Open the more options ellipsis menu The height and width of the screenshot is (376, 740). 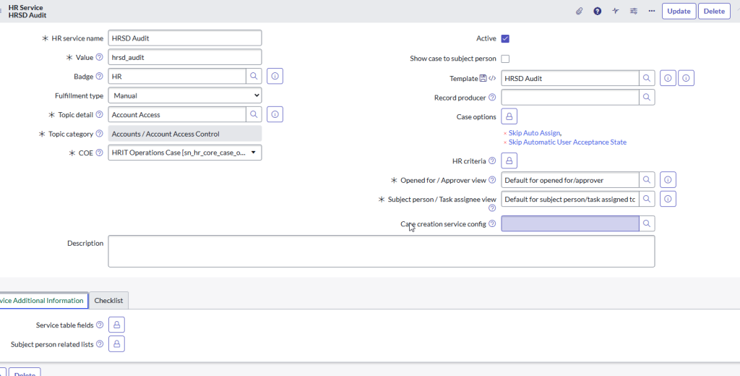tap(652, 11)
